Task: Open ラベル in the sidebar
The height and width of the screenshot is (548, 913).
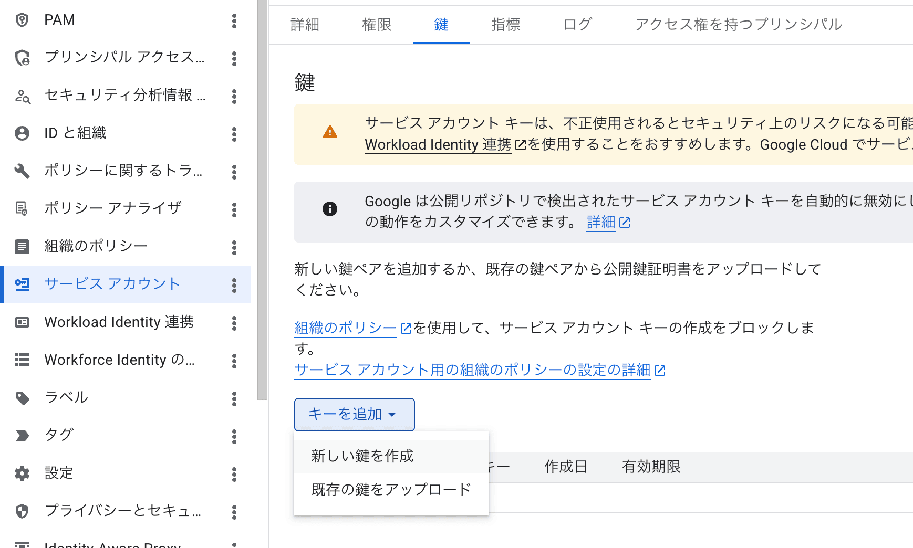Action: point(126,398)
